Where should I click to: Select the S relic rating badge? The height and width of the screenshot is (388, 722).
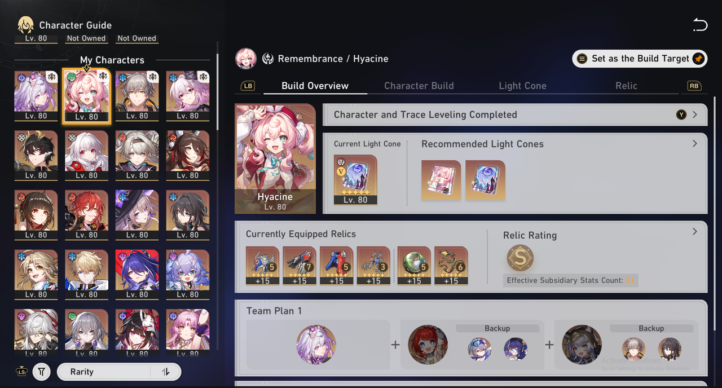click(520, 258)
